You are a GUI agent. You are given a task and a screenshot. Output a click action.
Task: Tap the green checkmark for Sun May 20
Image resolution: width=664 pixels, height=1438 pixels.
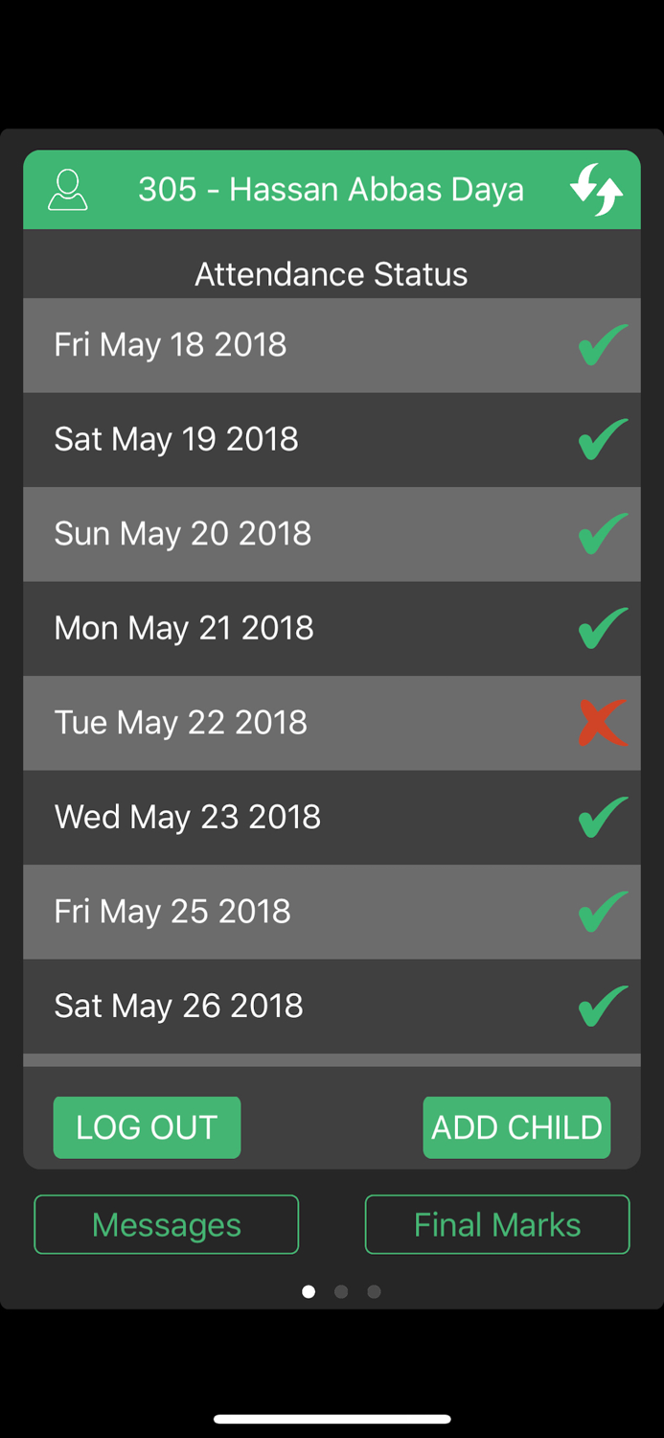(x=603, y=534)
